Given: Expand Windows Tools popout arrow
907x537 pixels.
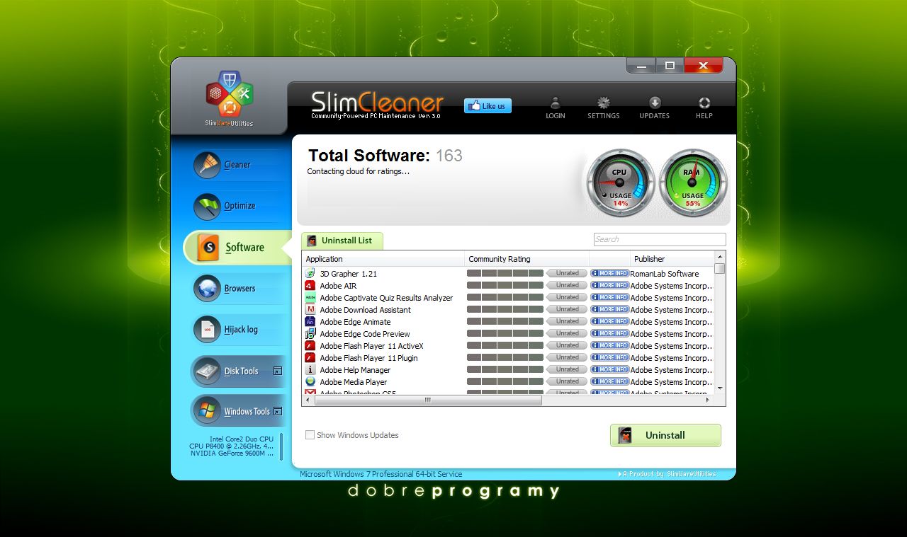Looking at the screenshot, I should (x=278, y=411).
